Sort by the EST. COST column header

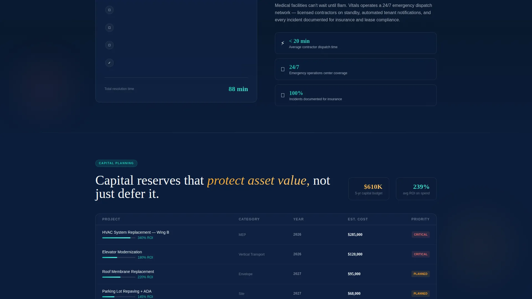pos(358,219)
